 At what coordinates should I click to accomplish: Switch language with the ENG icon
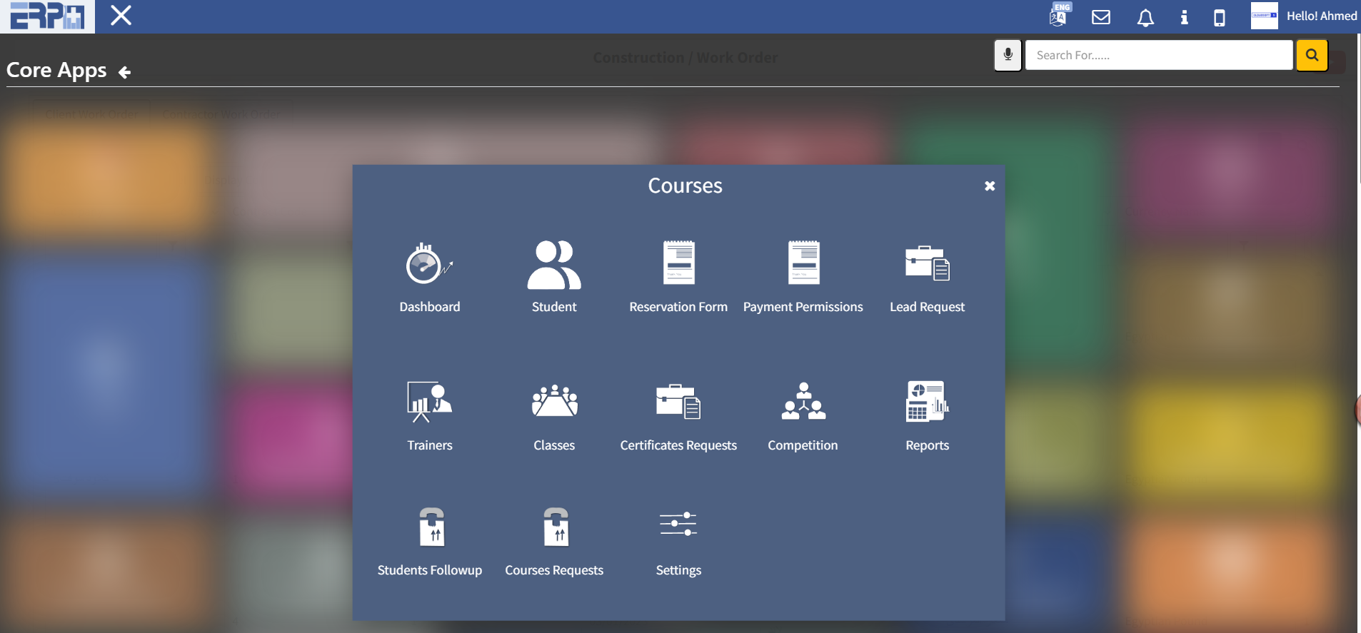pyautogui.click(x=1059, y=16)
